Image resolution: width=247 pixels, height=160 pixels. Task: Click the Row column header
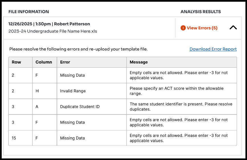(x=17, y=62)
